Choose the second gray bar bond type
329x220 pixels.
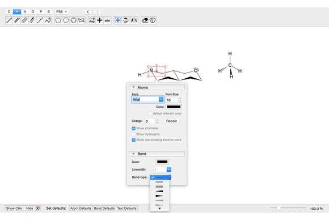coord(159,182)
